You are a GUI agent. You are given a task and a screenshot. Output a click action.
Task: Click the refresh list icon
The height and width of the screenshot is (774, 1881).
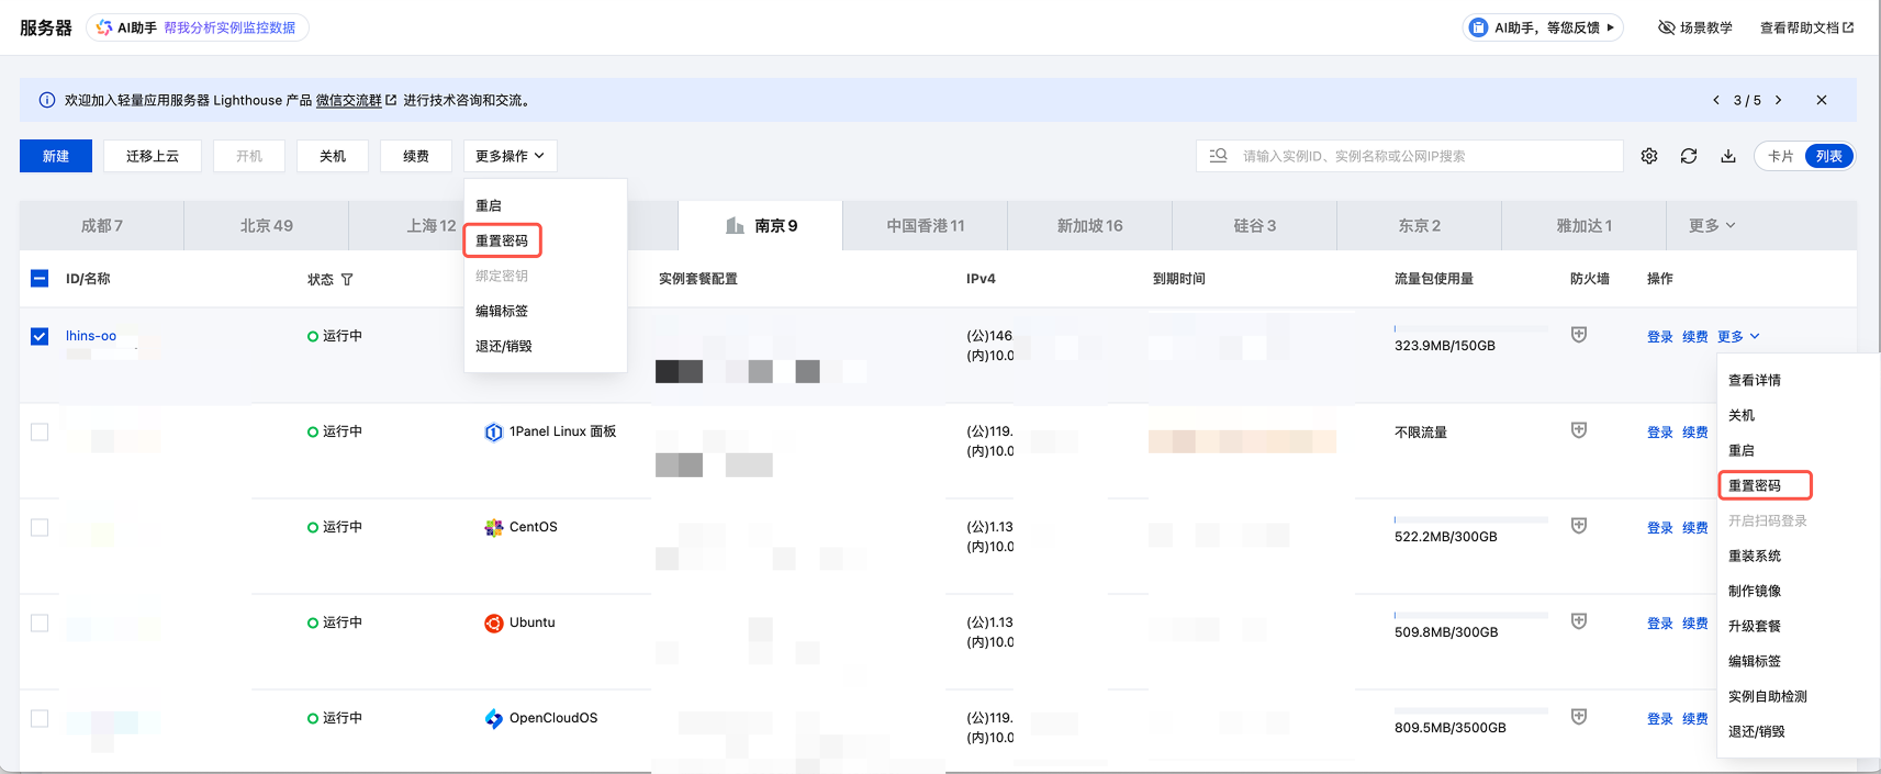pyautogui.click(x=1688, y=155)
